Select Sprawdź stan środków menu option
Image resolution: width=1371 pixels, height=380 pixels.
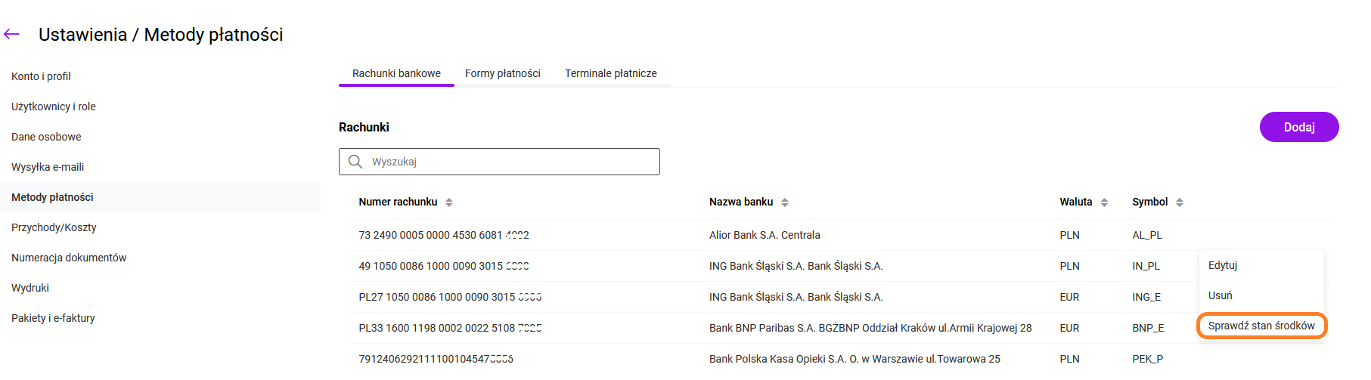[x=1261, y=326]
